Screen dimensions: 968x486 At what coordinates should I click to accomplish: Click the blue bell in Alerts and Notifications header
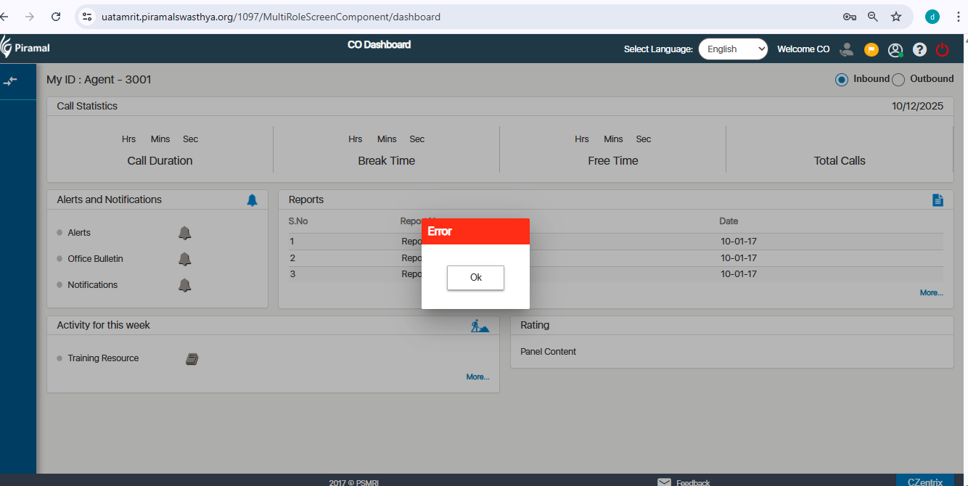[x=252, y=200]
